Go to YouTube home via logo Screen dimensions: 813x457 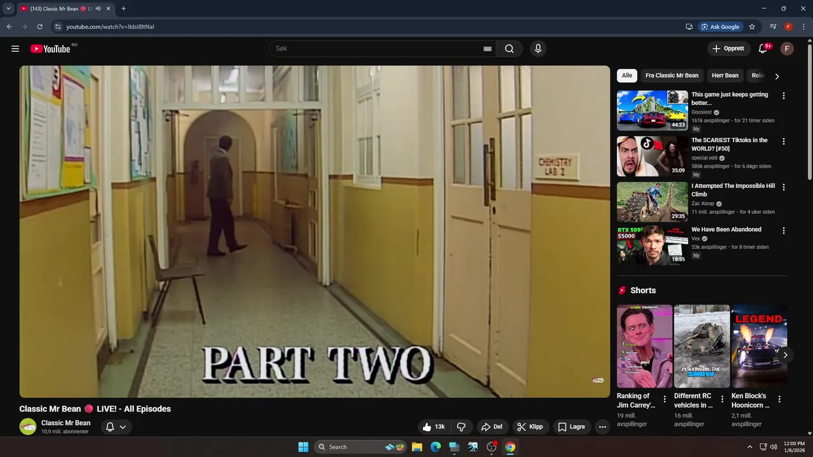[50, 49]
